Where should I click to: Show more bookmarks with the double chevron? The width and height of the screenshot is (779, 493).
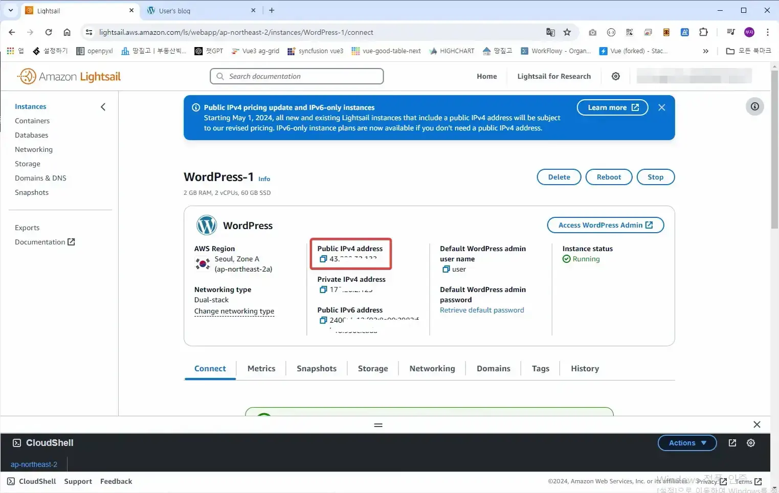(706, 51)
